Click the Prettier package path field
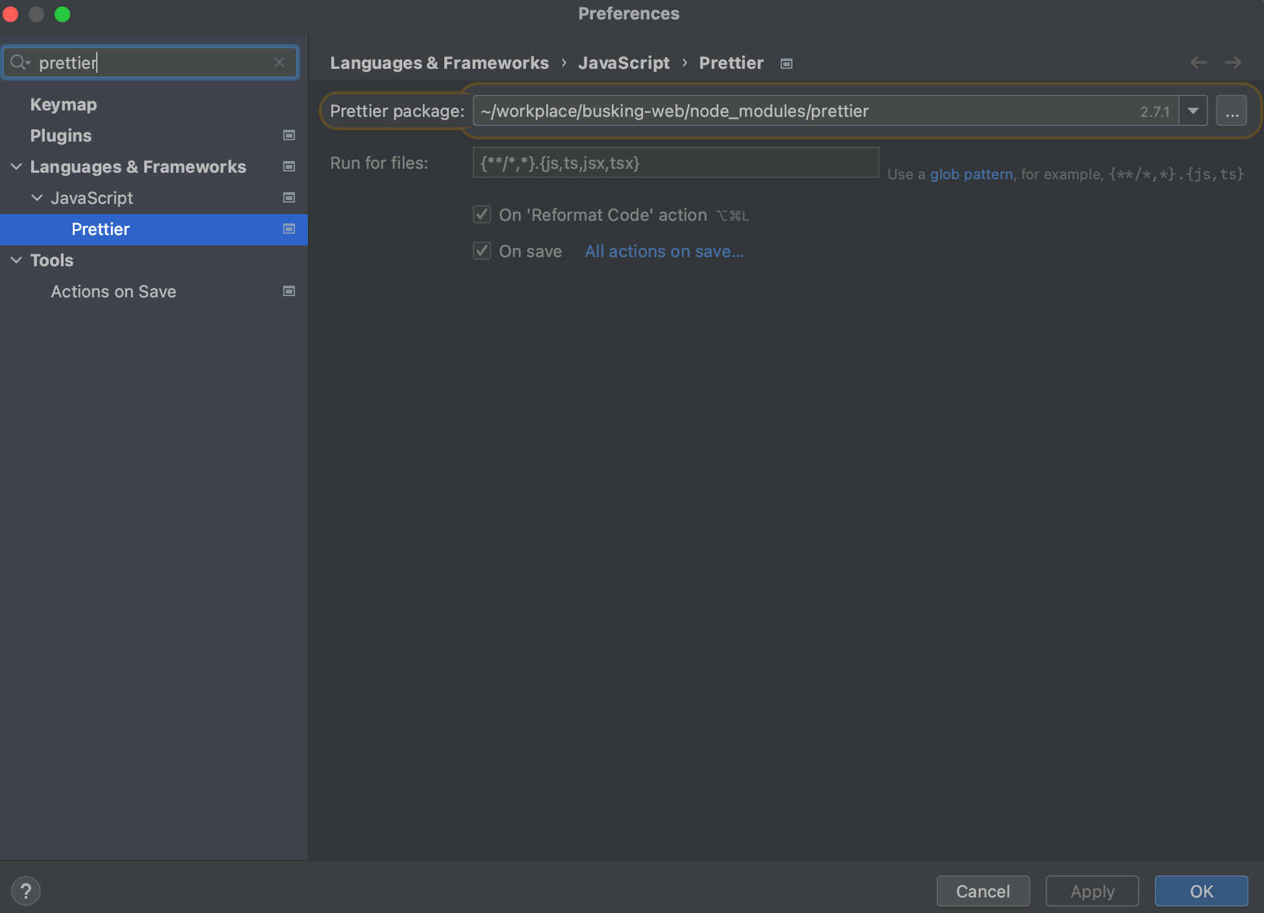Screen dimensions: 1264x913 [x=825, y=111]
